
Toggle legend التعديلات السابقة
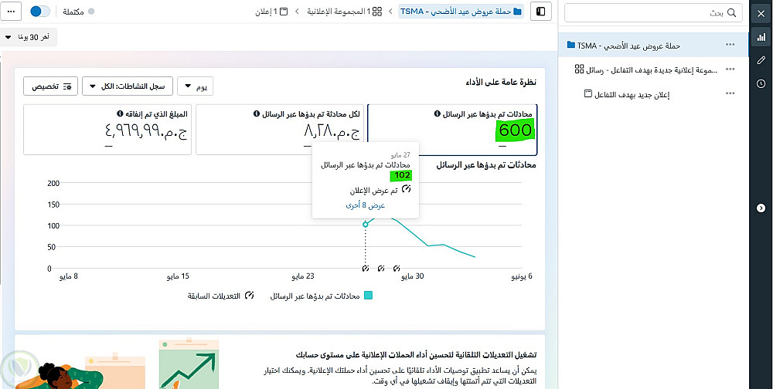point(220,296)
